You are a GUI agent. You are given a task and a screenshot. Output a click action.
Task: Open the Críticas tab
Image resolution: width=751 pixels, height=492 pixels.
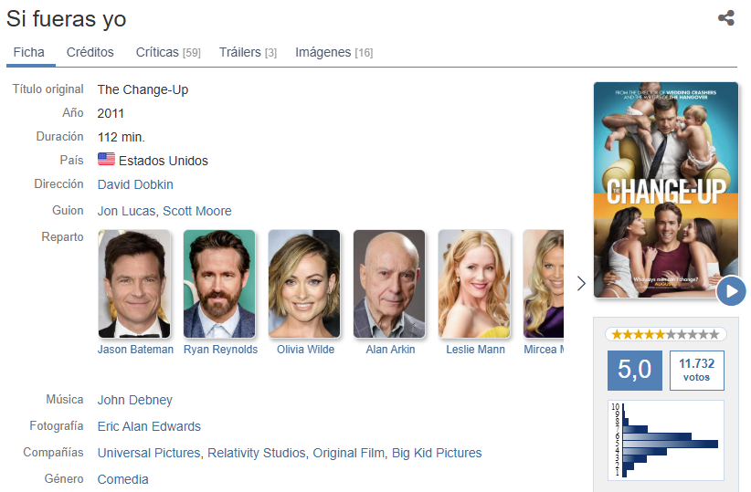tap(168, 52)
